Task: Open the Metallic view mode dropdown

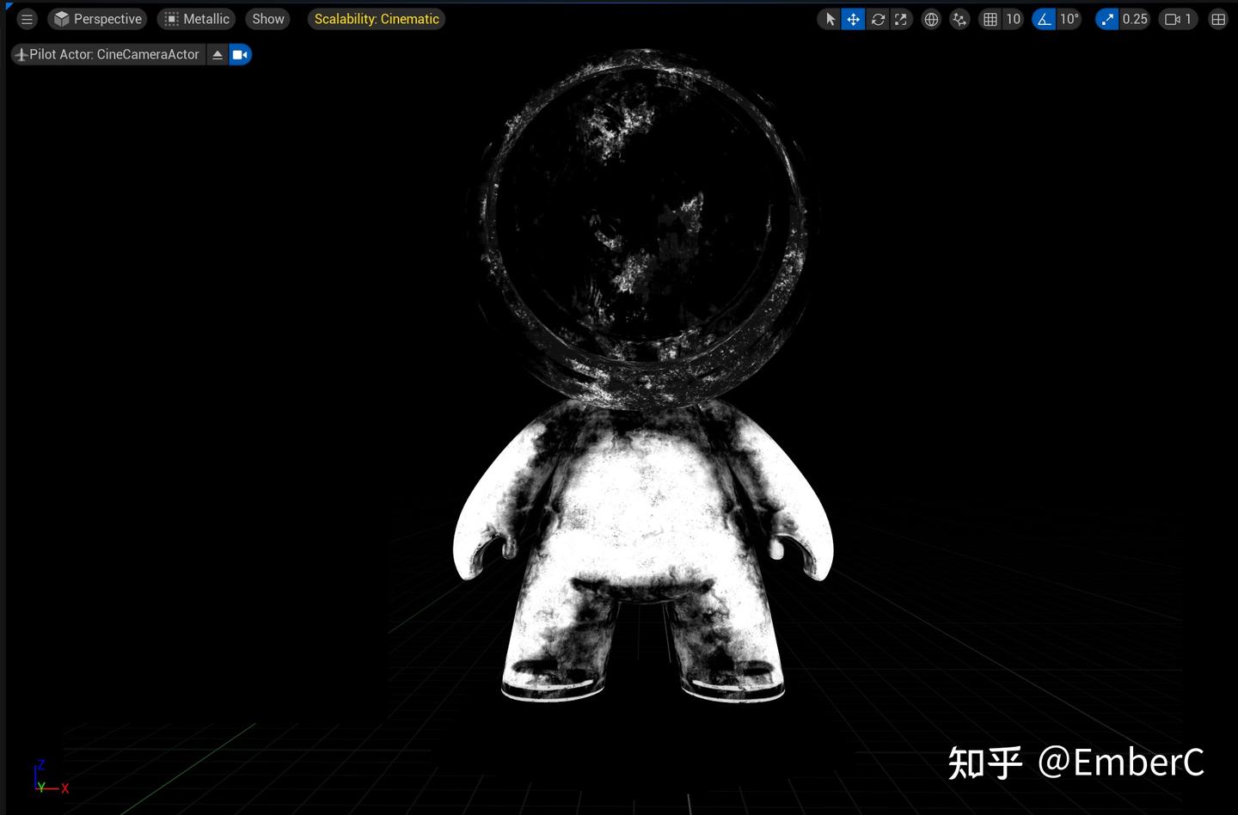Action: coord(196,18)
